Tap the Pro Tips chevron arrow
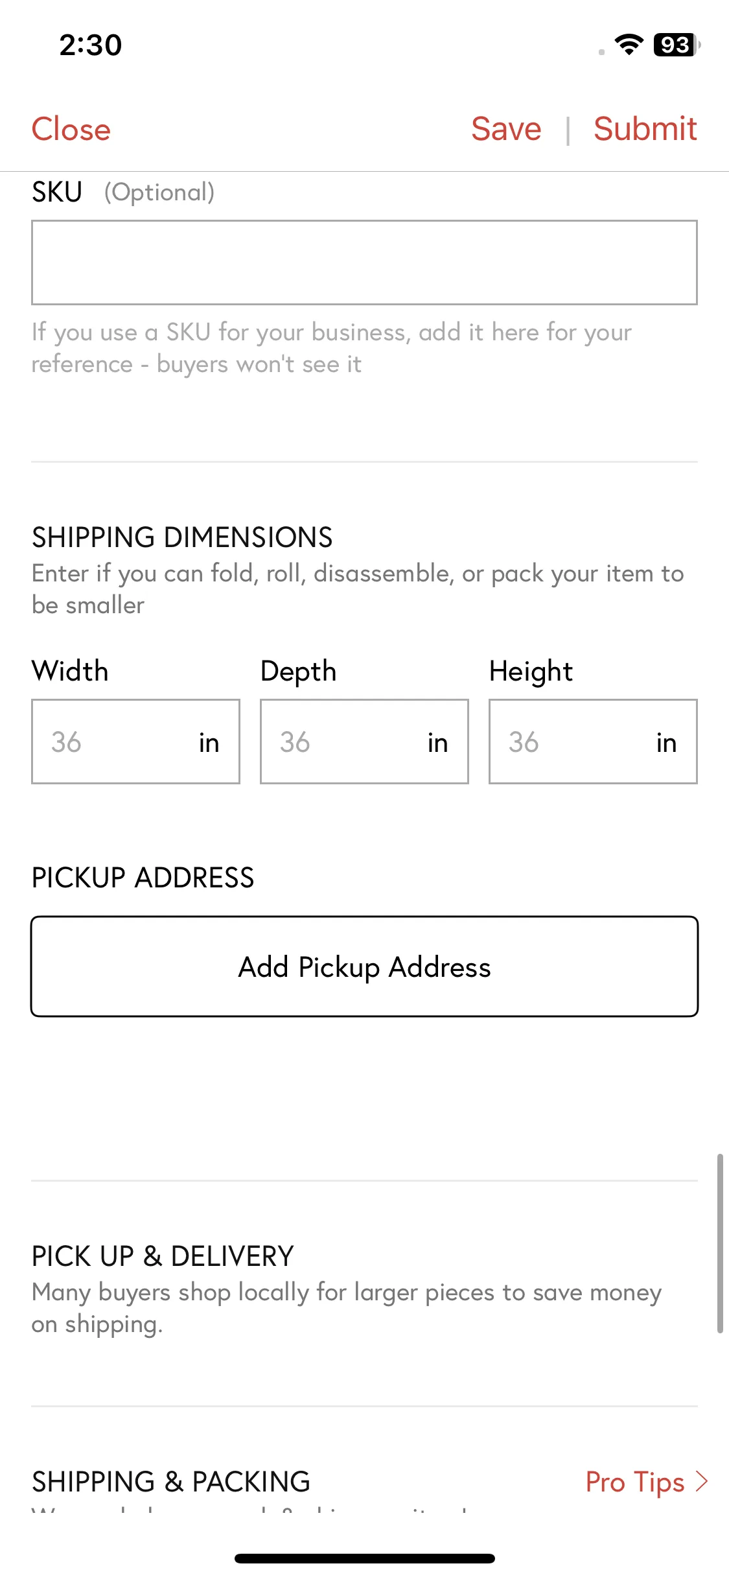 (702, 1482)
